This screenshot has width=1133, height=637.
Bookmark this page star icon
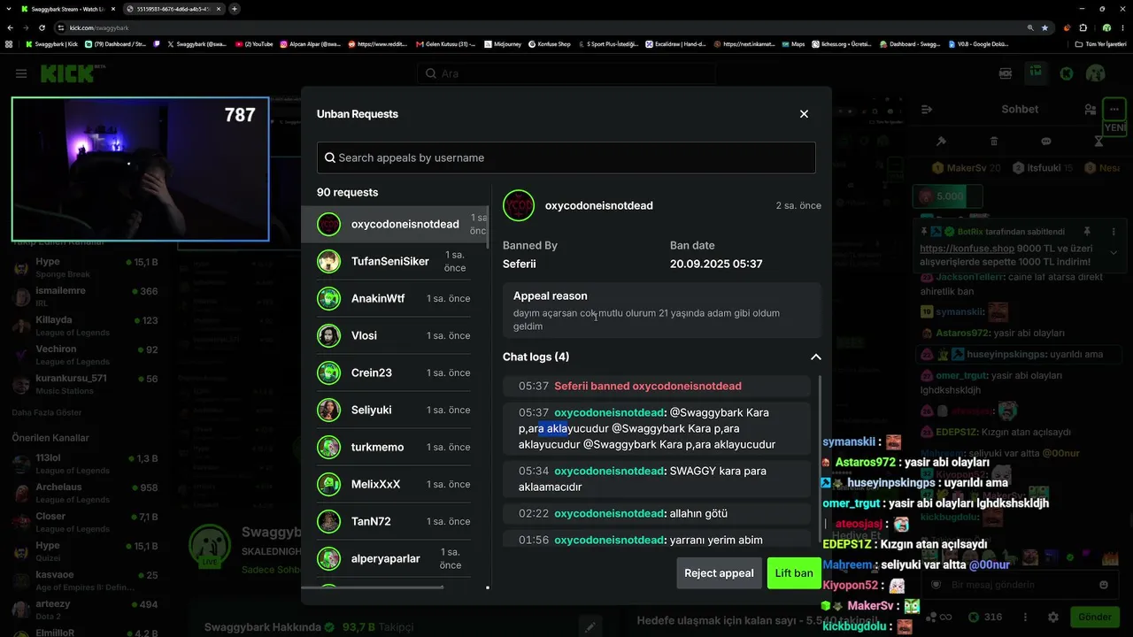pyautogui.click(x=1045, y=27)
